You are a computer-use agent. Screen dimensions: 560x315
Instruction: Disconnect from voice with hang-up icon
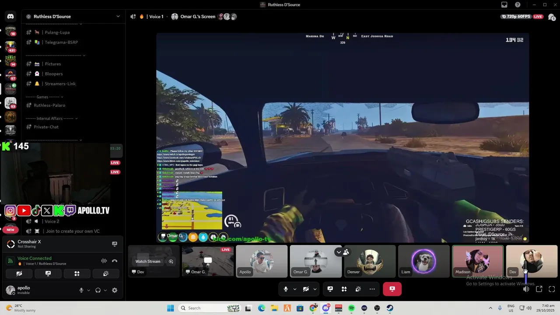click(x=115, y=261)
